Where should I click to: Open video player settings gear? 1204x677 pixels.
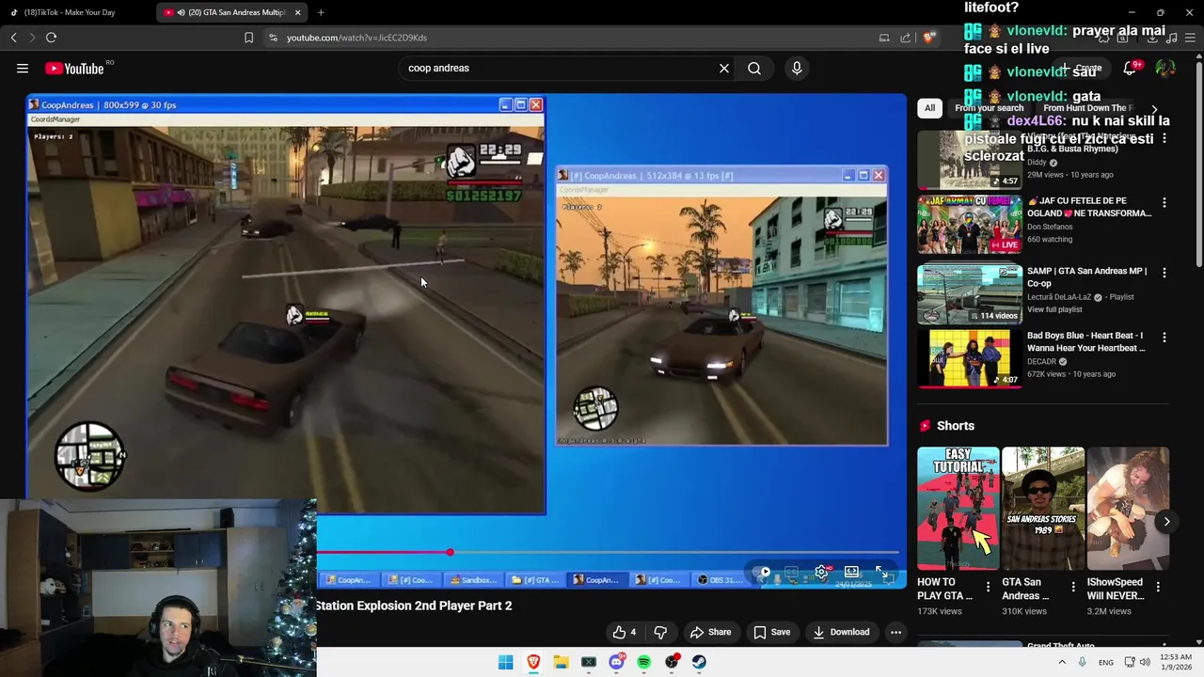[821, 572]
